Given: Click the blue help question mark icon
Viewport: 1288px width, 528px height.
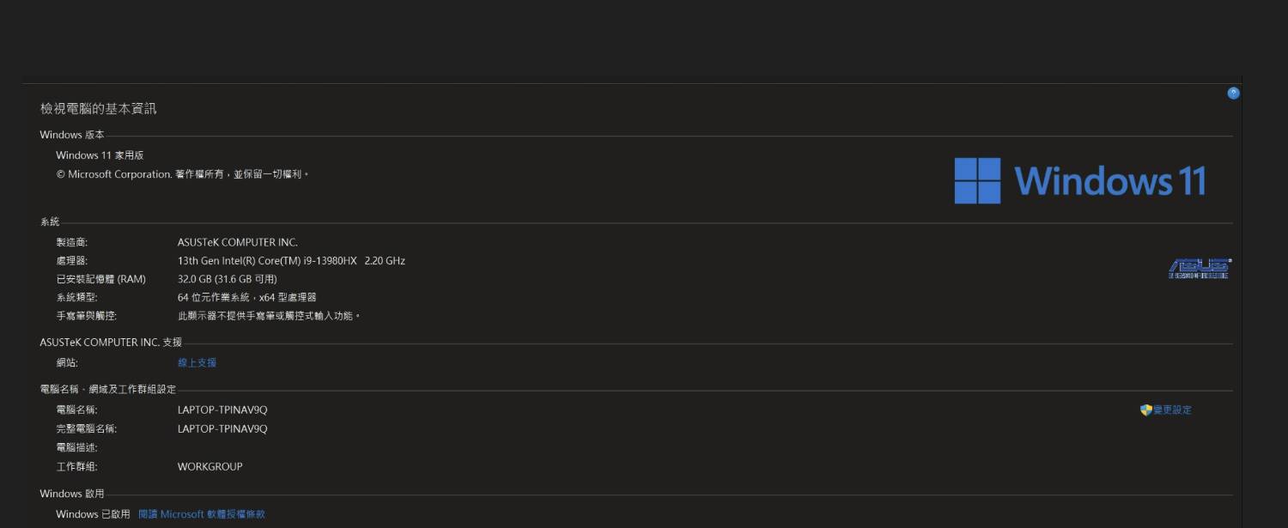Looking at the screenshot, I should pos(1233,93).
